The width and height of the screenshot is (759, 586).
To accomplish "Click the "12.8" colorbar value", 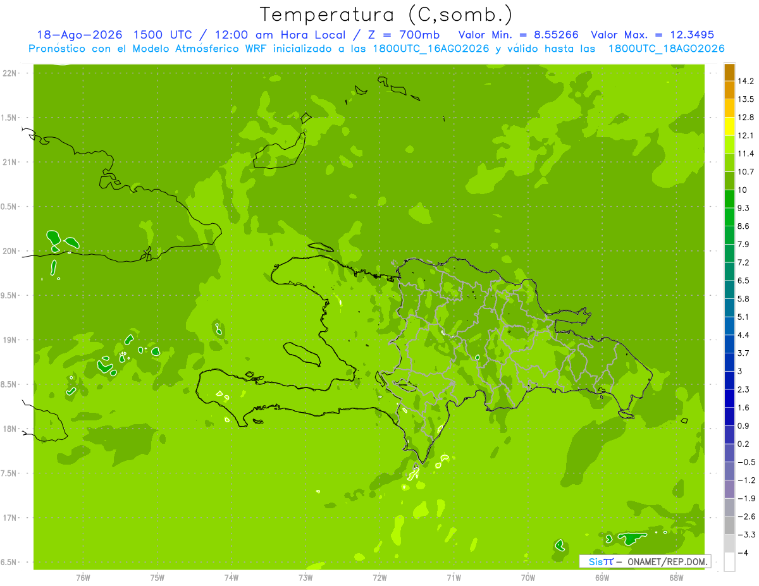I will (x=746, y=118).
